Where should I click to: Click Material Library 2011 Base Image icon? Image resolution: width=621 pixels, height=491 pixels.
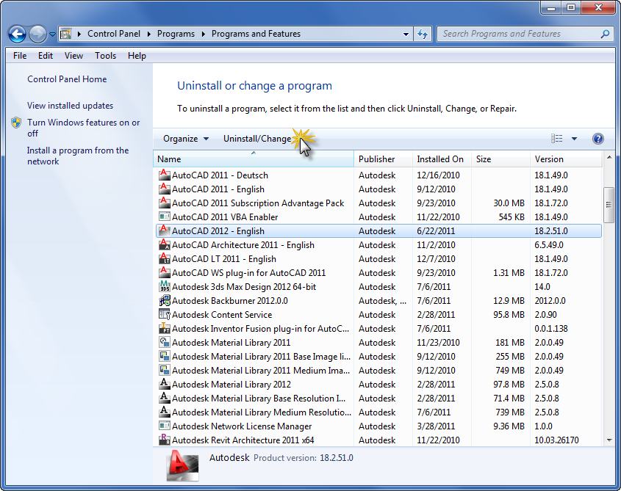click(x=165, y=357)
